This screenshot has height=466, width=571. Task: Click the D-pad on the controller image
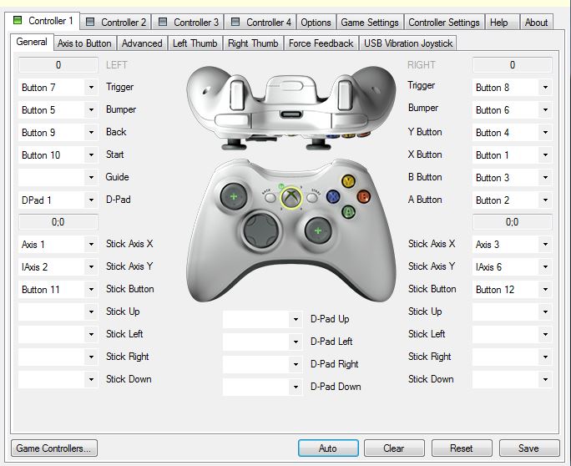click(x=261, y=230)
